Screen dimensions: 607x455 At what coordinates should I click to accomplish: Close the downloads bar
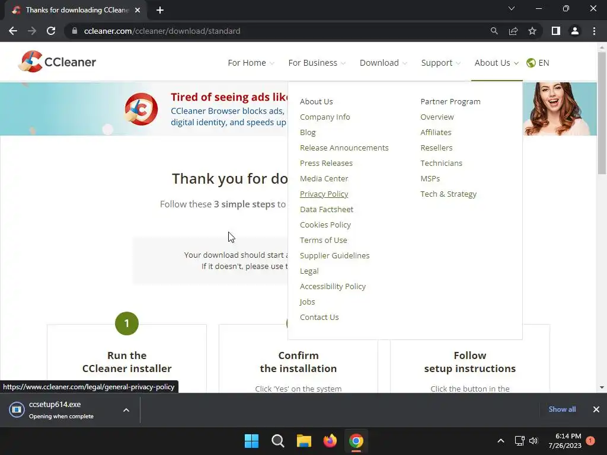point(596,409)
